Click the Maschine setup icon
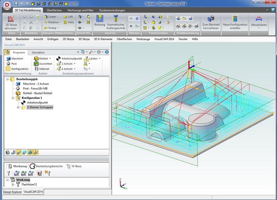 point(8,59)
